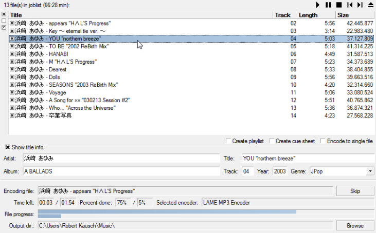The image size is (376, 233).
Task: Click the Output dir path field
Action: point(185,226)
